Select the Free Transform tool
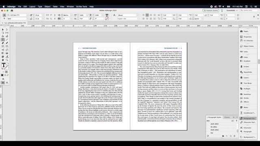 (7, 50)
